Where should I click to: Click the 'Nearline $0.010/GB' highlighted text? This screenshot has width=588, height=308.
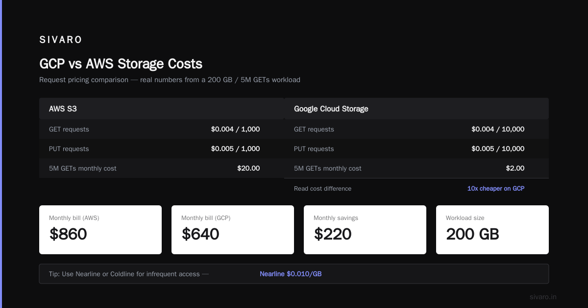click(x=291, y=274)
